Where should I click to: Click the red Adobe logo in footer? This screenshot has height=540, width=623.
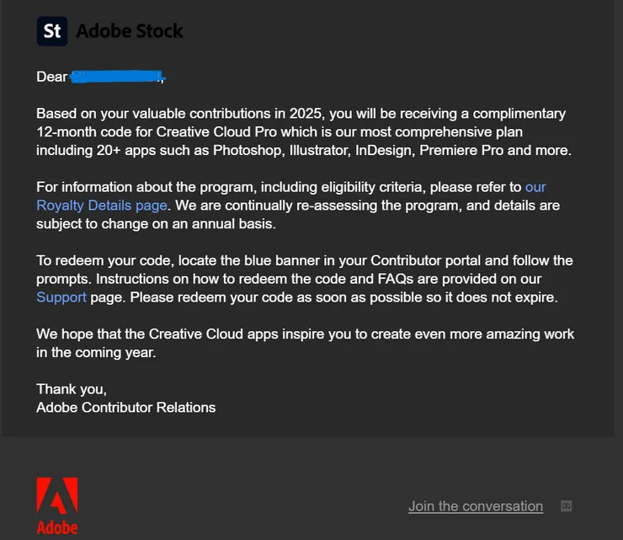57,496
